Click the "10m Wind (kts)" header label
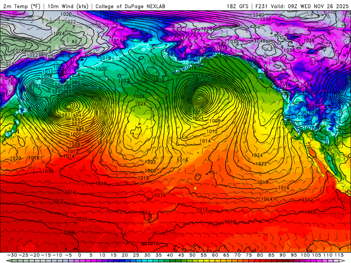The image size is (351, 263). [68, 6]
